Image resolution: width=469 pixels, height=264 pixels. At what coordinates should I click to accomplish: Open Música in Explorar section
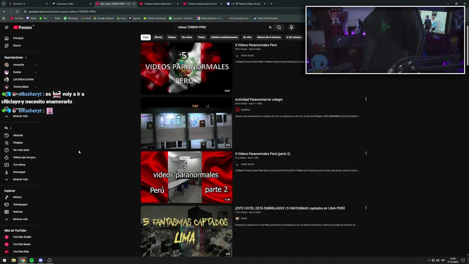17,197
